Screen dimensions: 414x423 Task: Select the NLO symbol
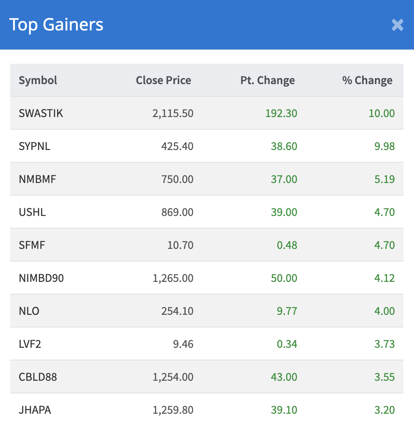tap(29, 311)
